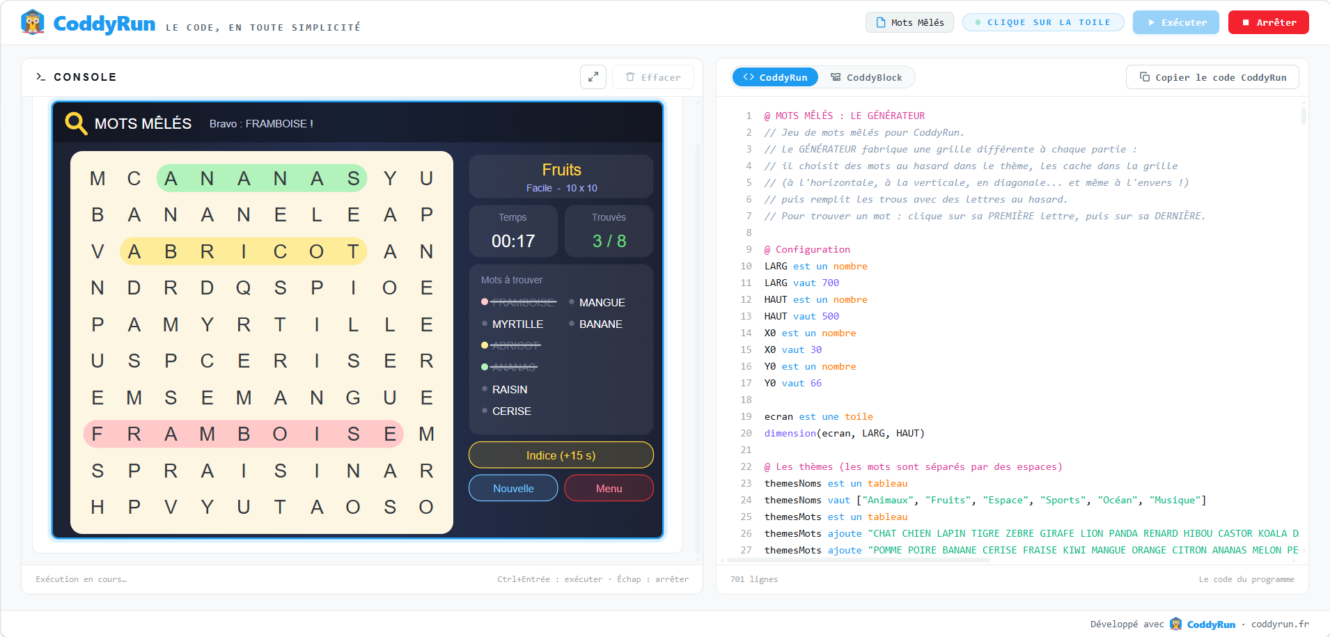Click the timer value 00:17
The height and width of the screenshot is (637, 1330).
tap(513, 241)
